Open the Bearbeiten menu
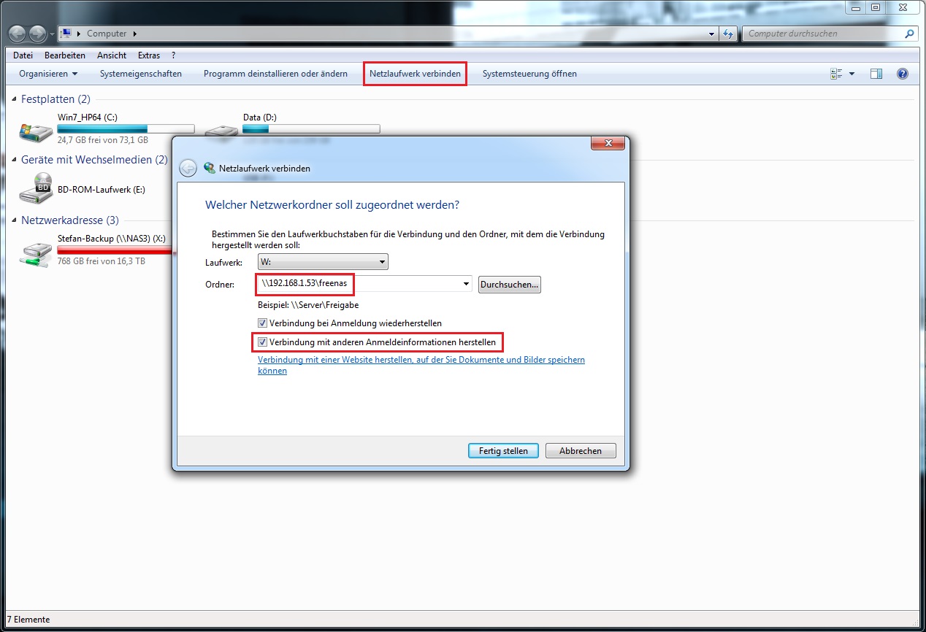The height and width of the screenshot is (632, 926). 65,55
